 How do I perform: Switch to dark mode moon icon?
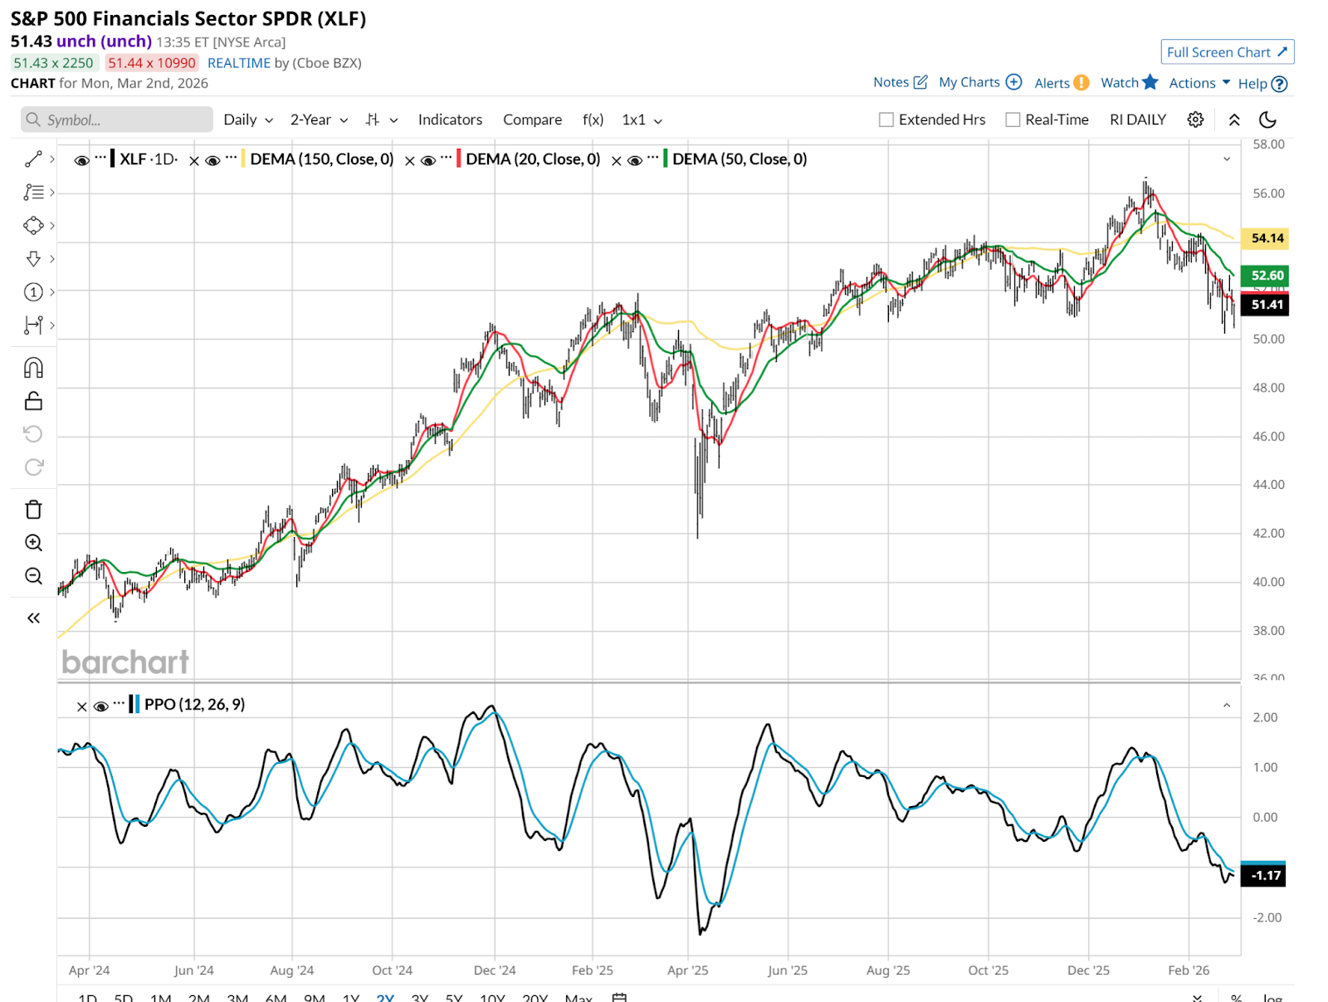(1267, 120)
